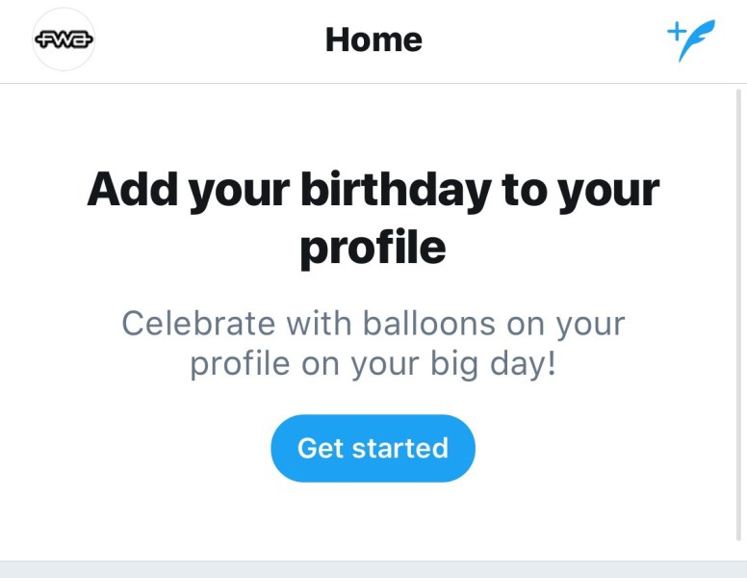Tap the FWA logo inside the avatar circle
Screen dimensions: 747x578
[x=64, y=39]
